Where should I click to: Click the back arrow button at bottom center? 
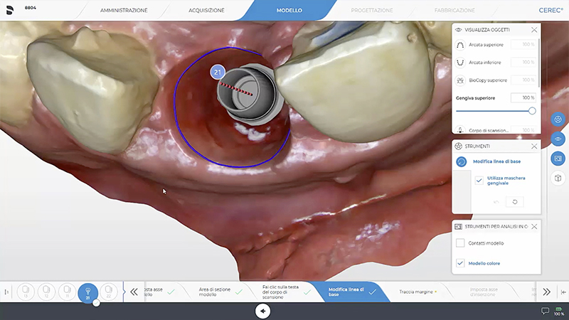tap(264, 311)
